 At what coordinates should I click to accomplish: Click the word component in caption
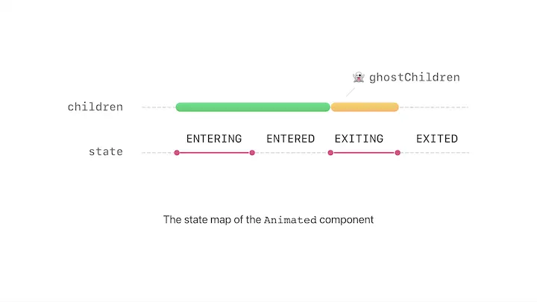(x=346, y=220)
